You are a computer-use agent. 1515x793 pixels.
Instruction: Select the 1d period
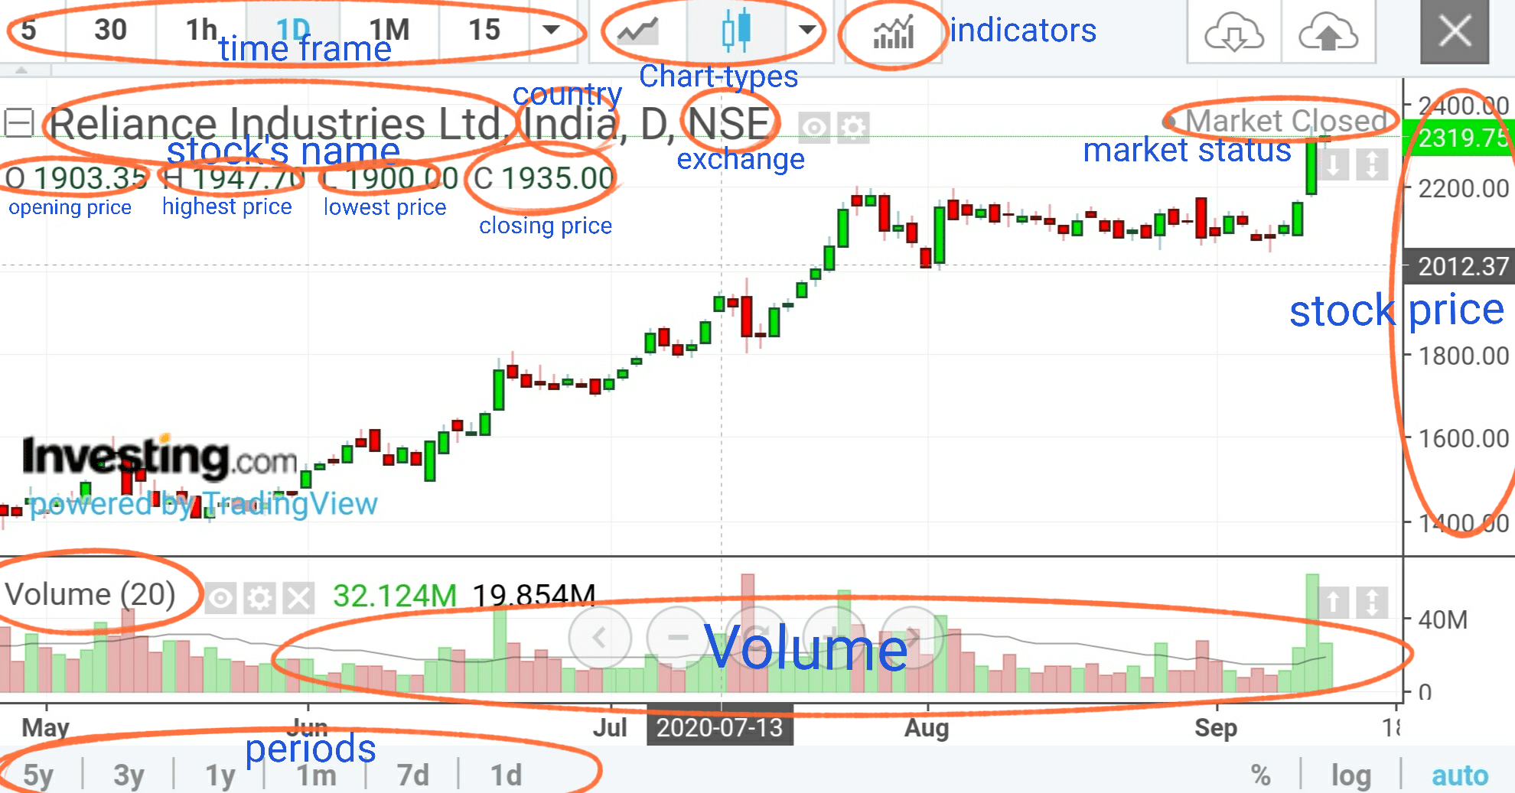506,775
